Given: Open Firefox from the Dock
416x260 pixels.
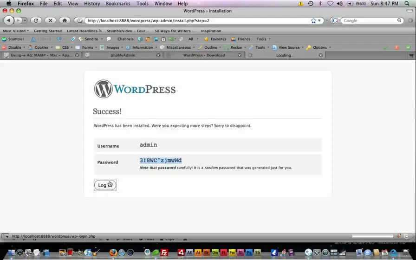Looking at the screenshot, I should coord(113,252).
